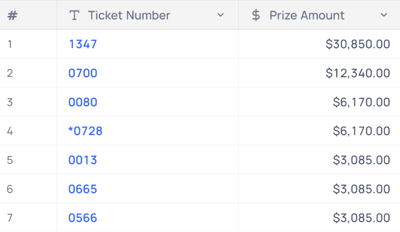Select the $12,340.00 prize amount cell
This screenshot has height=232, width=400.
point(318,73)
